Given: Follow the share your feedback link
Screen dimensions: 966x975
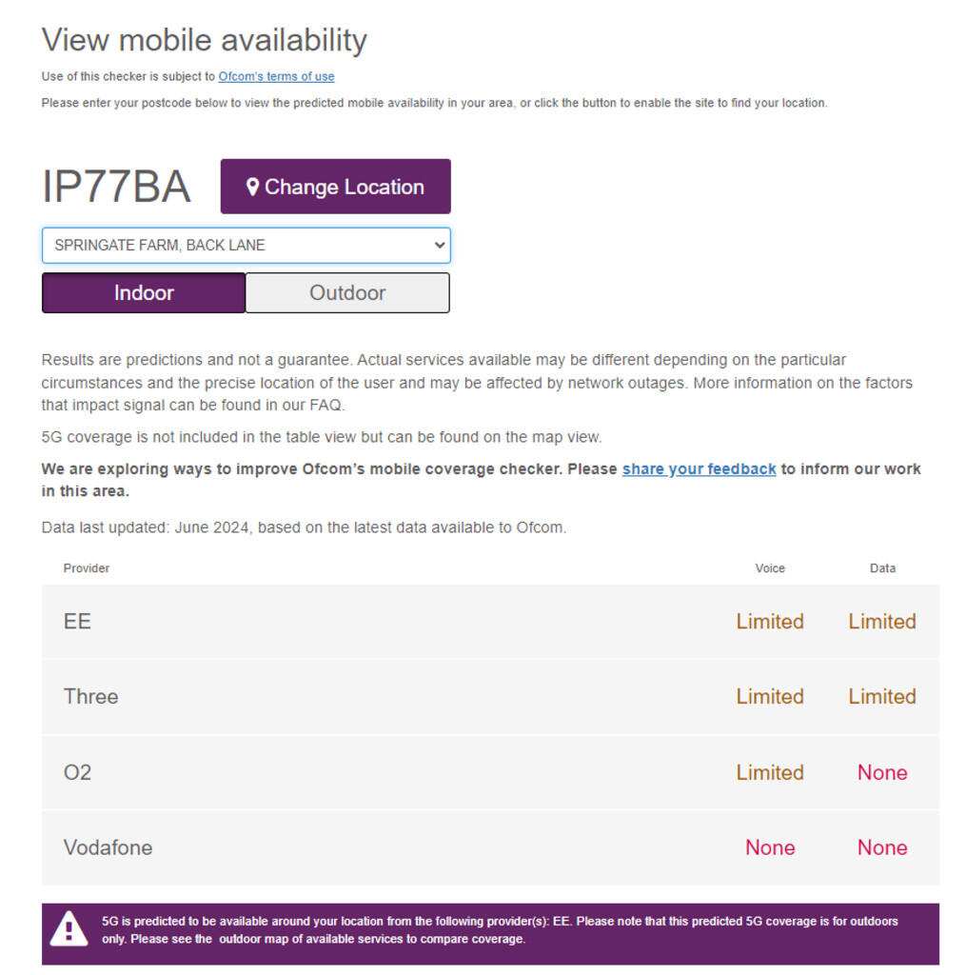Looking at the screenshot, I should pyautogui.click(x=699, y=468).
